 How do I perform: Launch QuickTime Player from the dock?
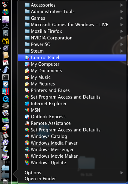tap(6, 99)
